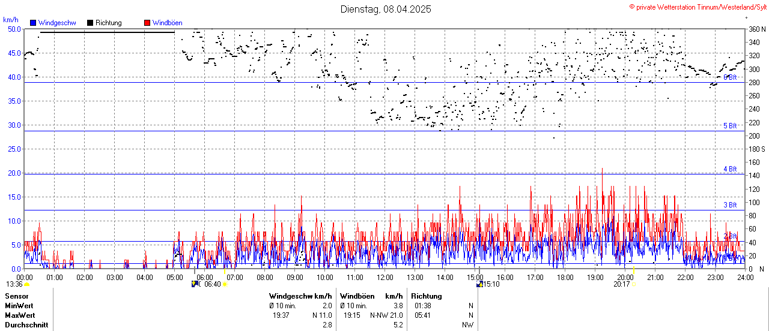The height and width of the screenshot is (331, 769).
Task: Click the yellow marker right of 06:40
Action: 225,284
